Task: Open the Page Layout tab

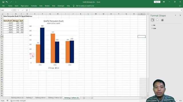Action: tap(25, 6)
